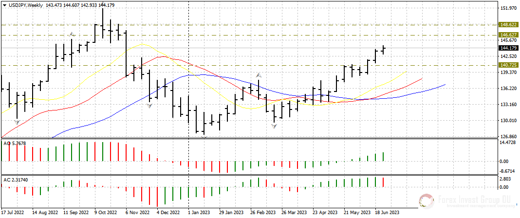
Task: Click the latest red AC histogram bar
Action: (x=384, y=182)
